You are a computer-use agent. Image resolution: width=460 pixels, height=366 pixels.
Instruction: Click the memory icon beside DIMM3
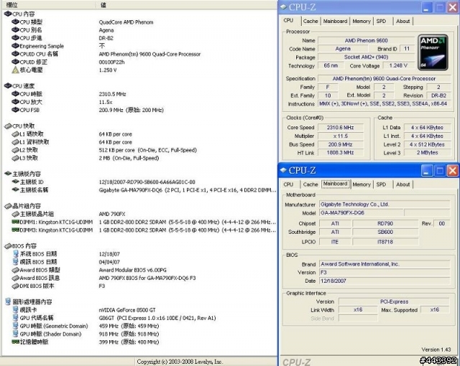[x=15, y=230]
